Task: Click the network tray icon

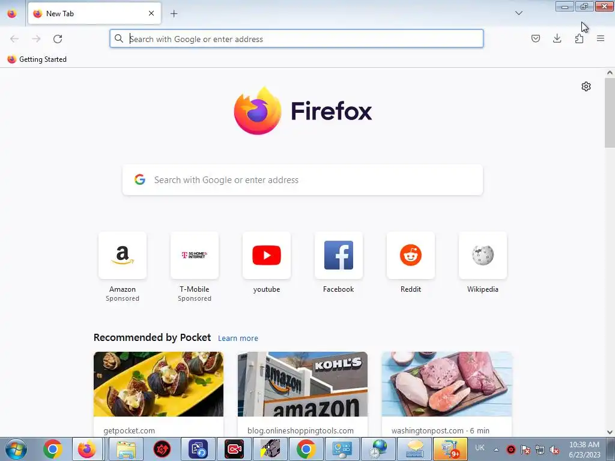Action: coord(540,450)
